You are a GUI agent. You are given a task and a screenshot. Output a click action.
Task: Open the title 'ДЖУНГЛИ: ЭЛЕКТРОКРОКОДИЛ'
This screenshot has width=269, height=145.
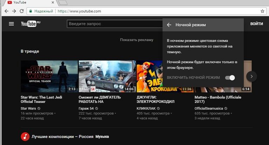point(156,99)
